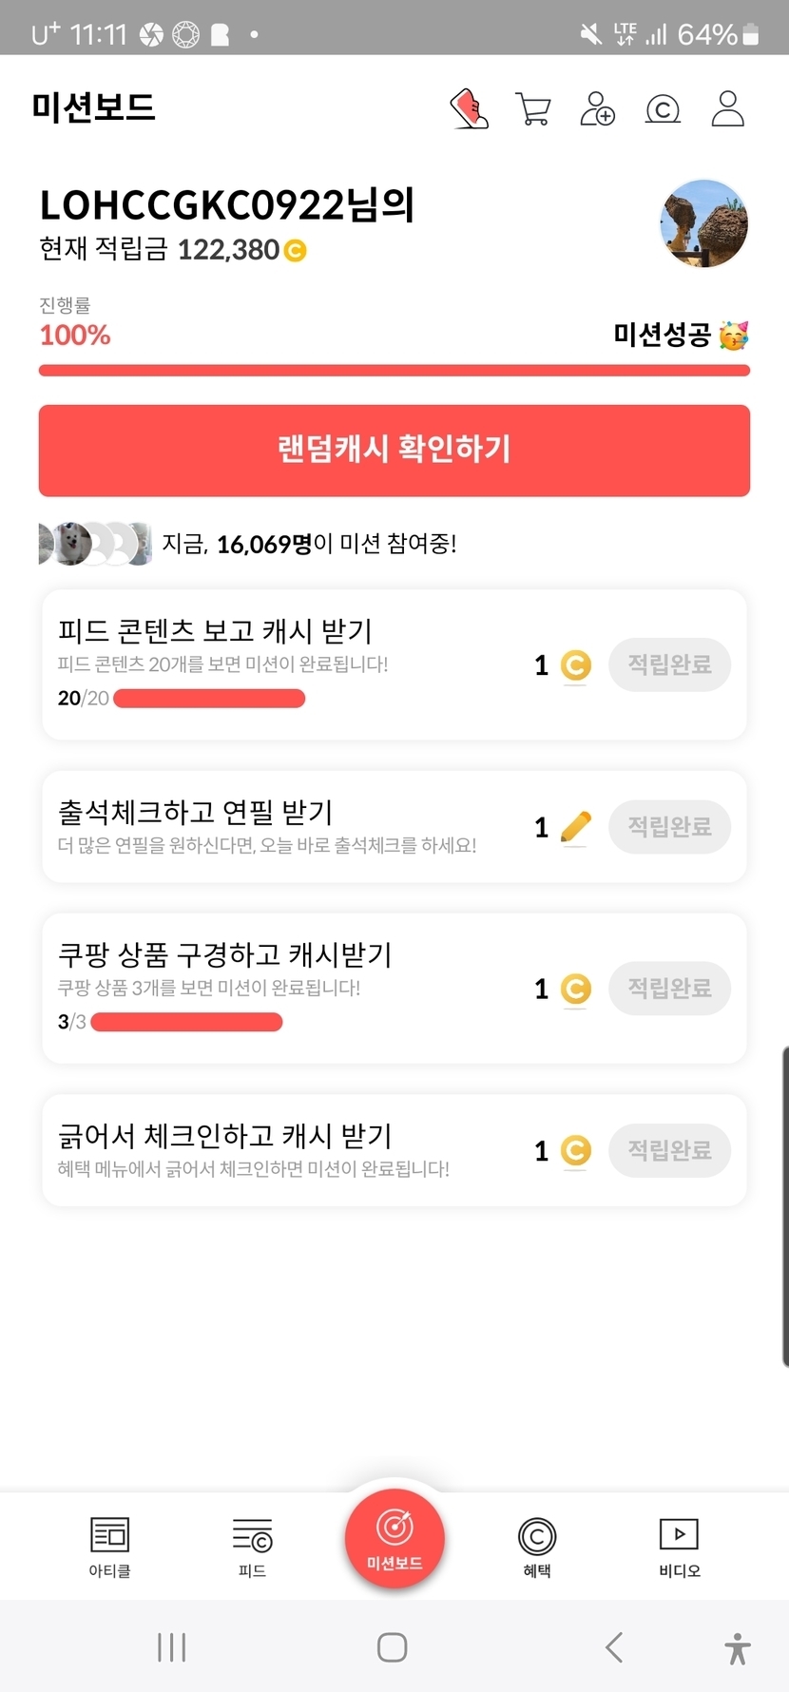Go to the 혜택 tab

pos(537,1547)
